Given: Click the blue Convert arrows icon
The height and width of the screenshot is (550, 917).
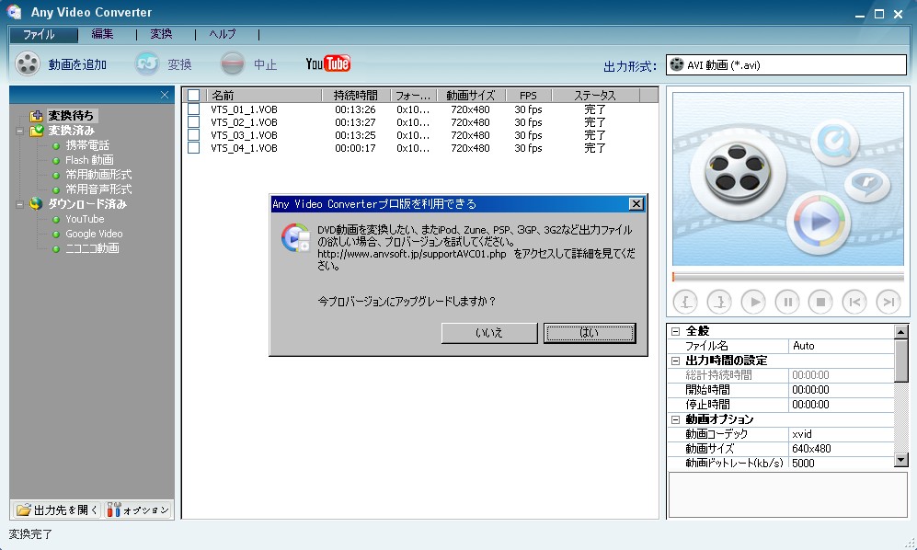Looking at the screenshot, I should pyautogui.click(x=147, y=63).
